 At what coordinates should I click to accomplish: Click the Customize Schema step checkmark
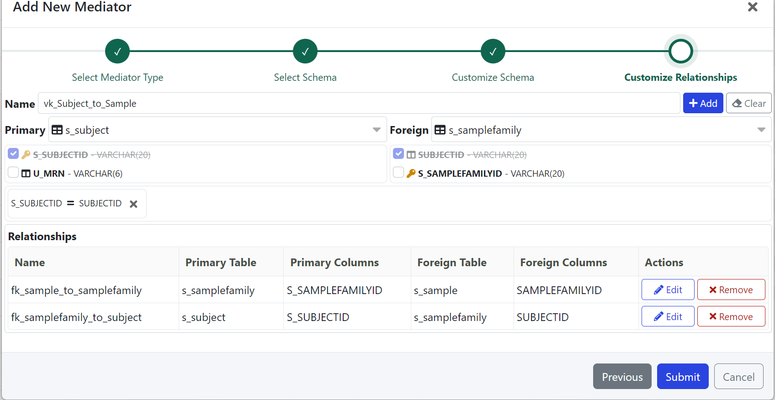(x=493, y=51)
